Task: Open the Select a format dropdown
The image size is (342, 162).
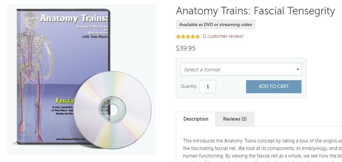Action: [238, 69]
